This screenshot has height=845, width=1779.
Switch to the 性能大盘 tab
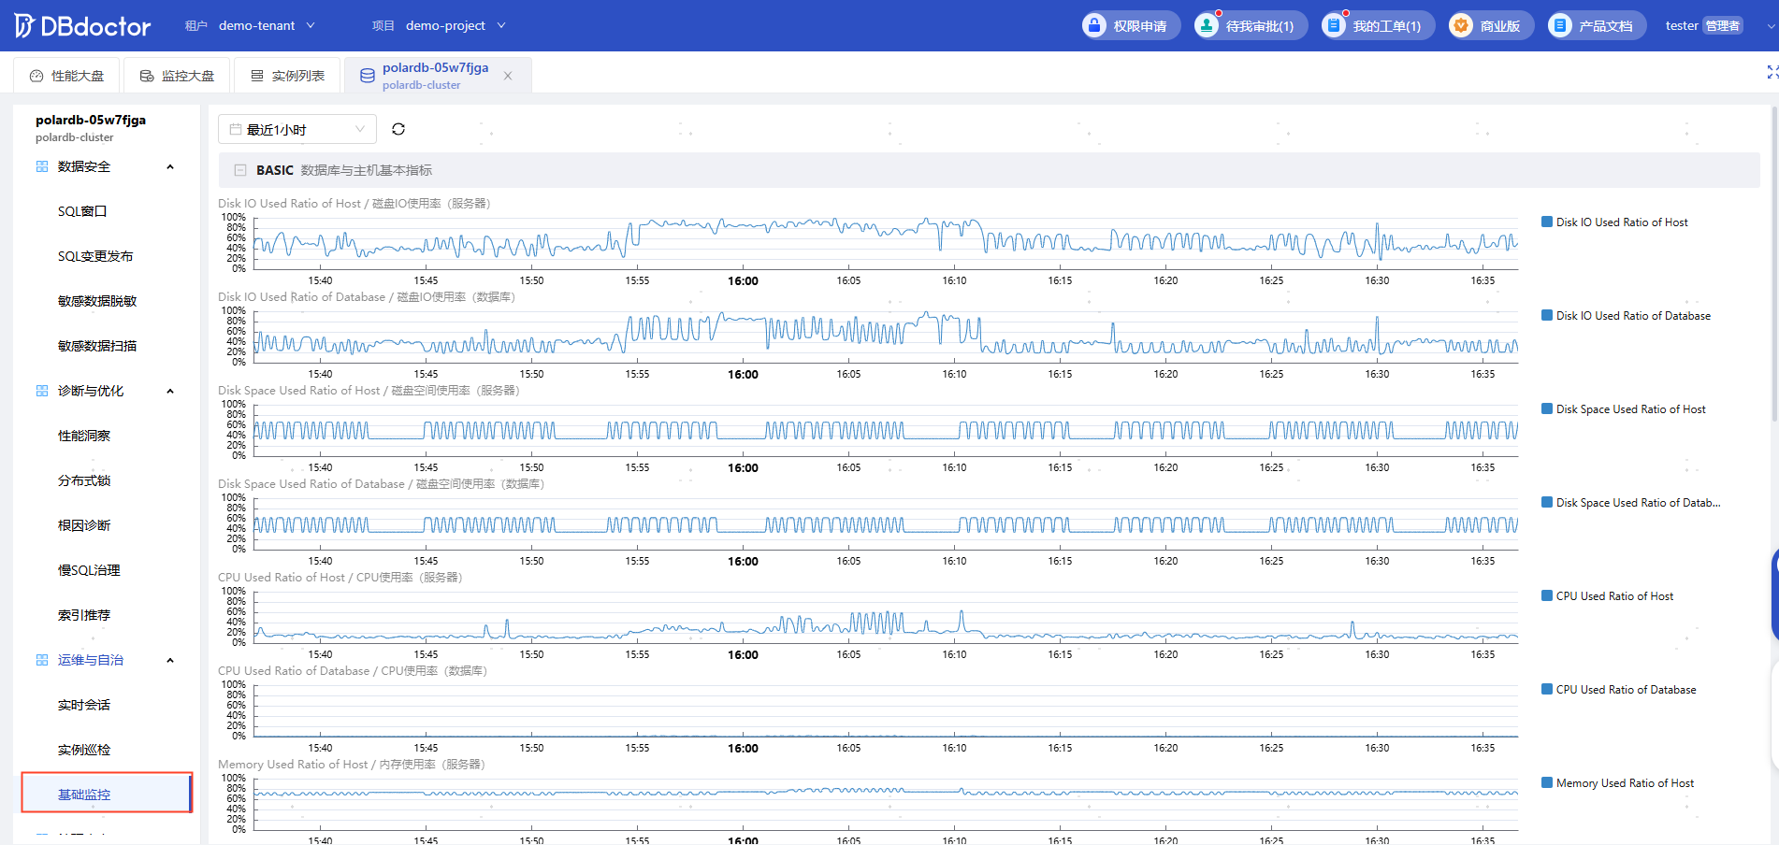(x=66, y=76)
